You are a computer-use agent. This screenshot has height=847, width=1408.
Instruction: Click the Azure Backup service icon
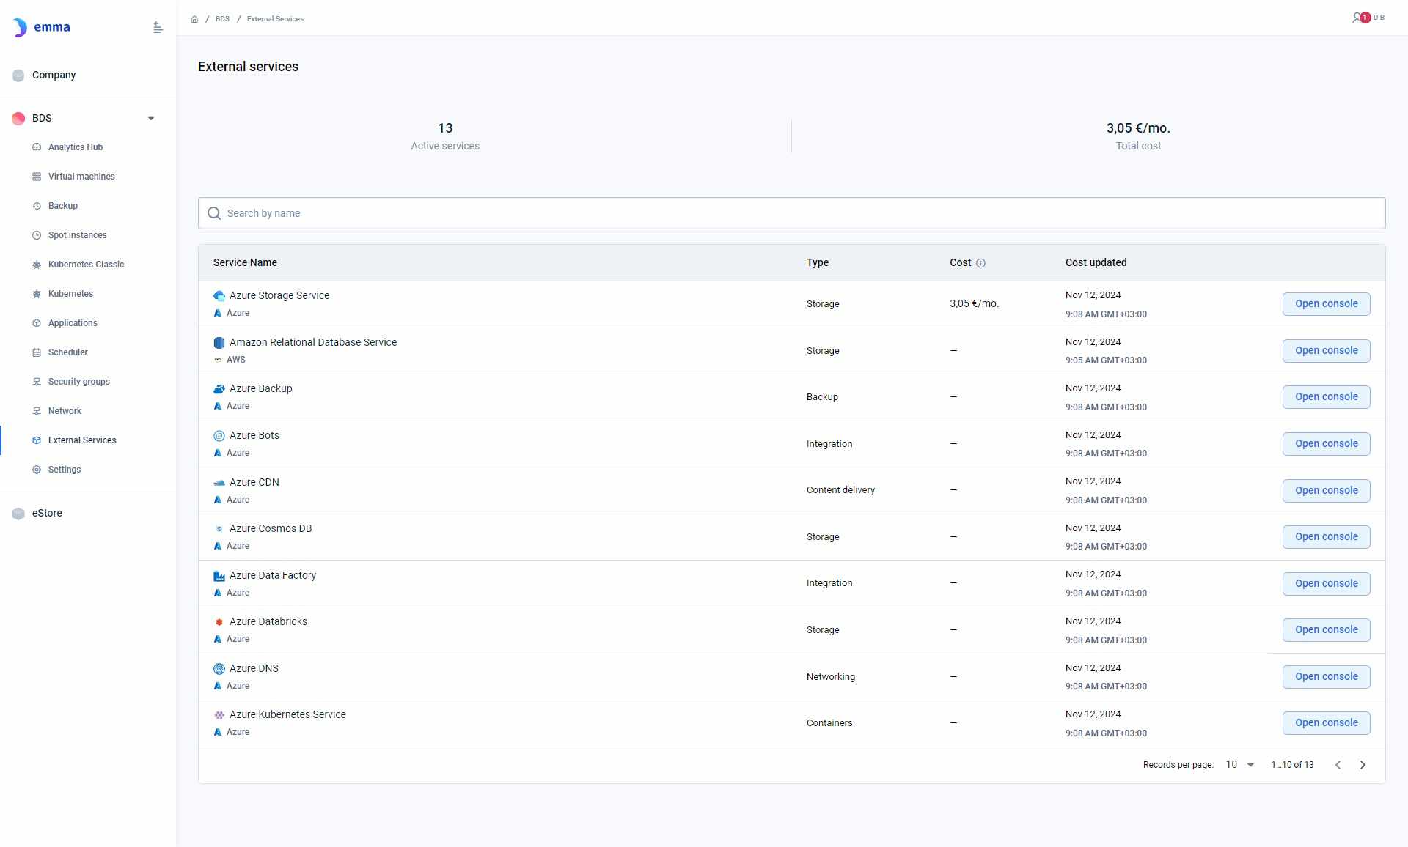point(219,389)
